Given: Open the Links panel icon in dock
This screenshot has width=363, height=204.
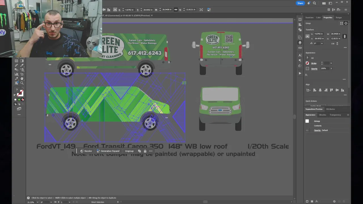Looking at the screenshot, I should coord(300,48).
